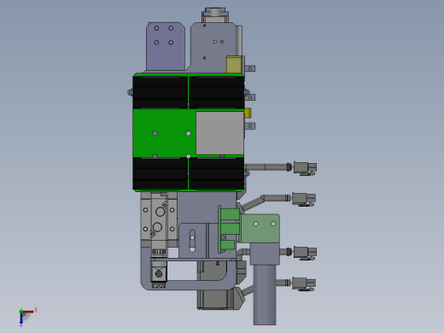
Task: Select the upper-left black ribbed block
Action: (x=161, y=92)
